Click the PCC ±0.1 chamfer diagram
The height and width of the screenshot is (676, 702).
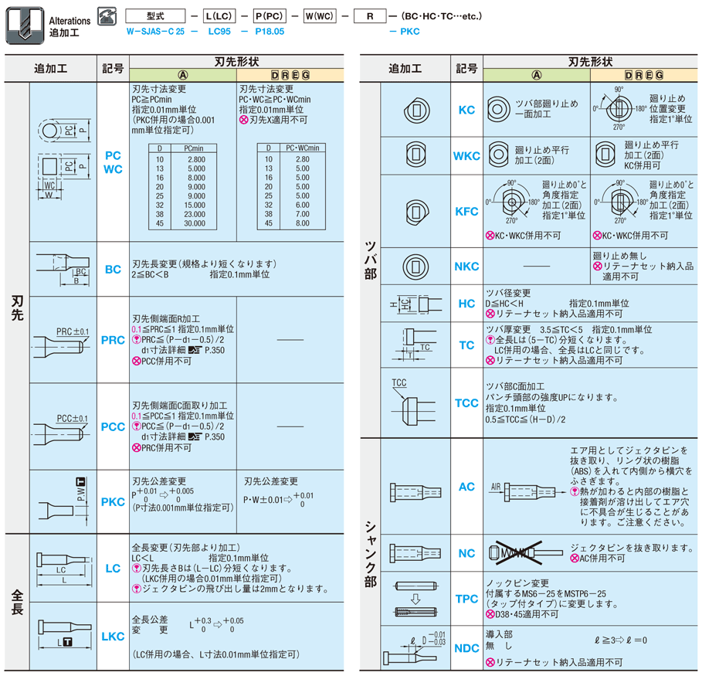(63, 427)
